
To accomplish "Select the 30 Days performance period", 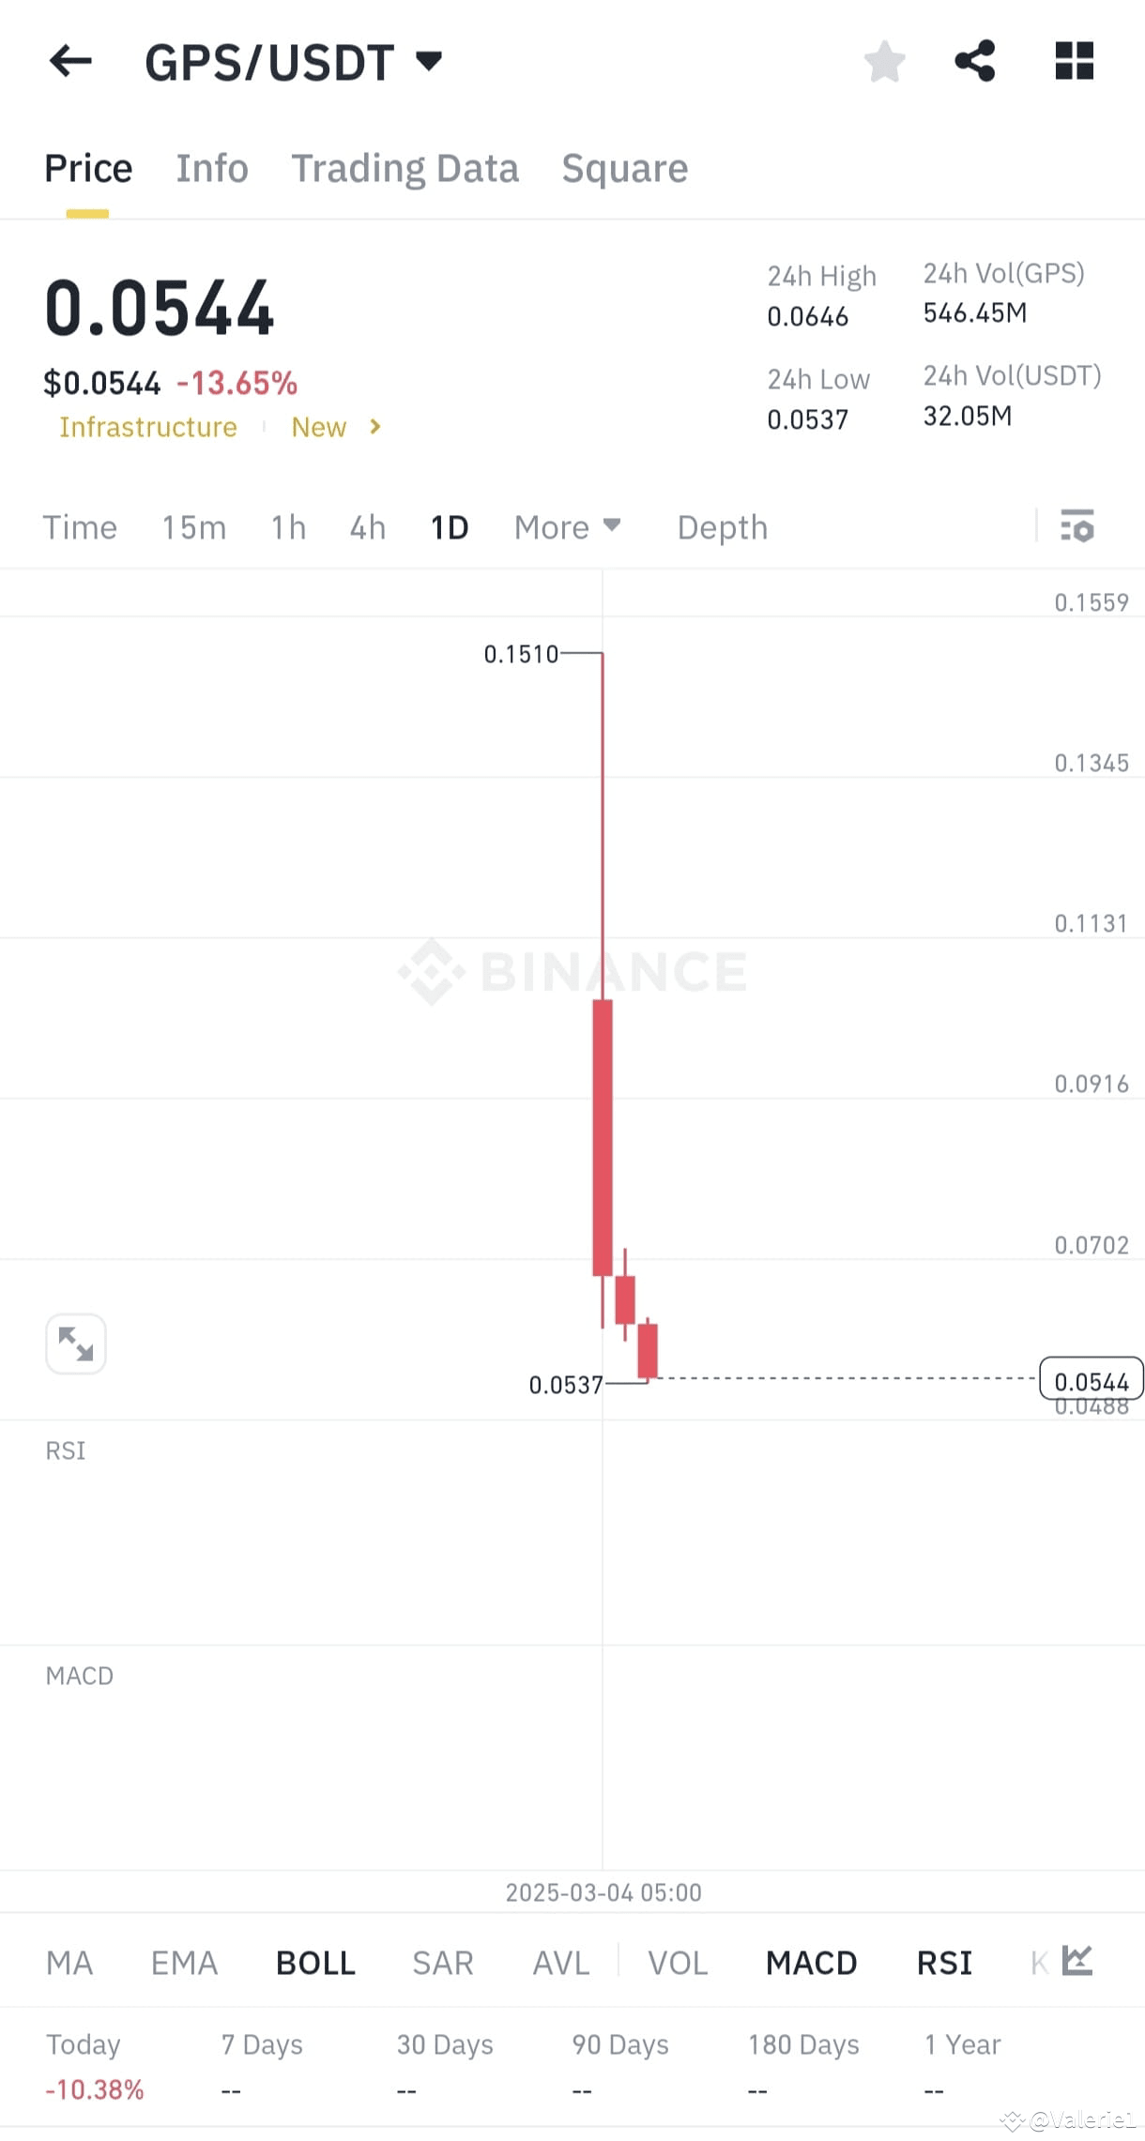I will coord(445,2044).
